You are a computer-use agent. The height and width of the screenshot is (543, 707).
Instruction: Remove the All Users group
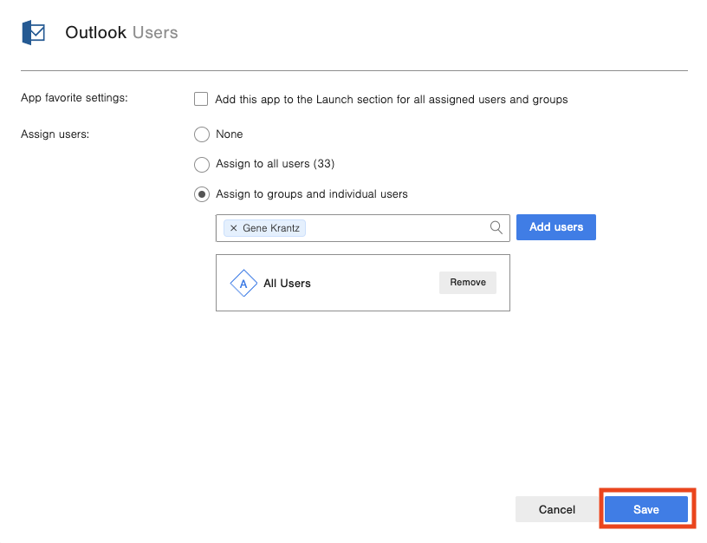pyautogui.click(x=467, y=283)
